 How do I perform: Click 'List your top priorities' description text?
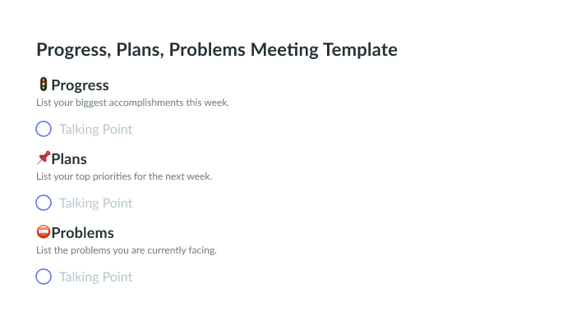tap(124, 176)
